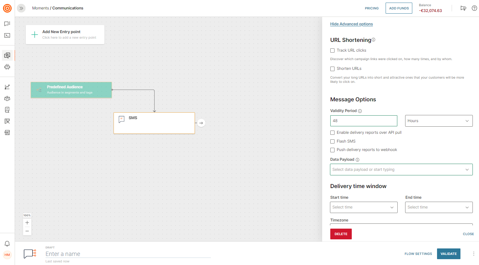This screenshot has width=479, height=265.
Task: Click the help question mark icon
Action: 474,8
